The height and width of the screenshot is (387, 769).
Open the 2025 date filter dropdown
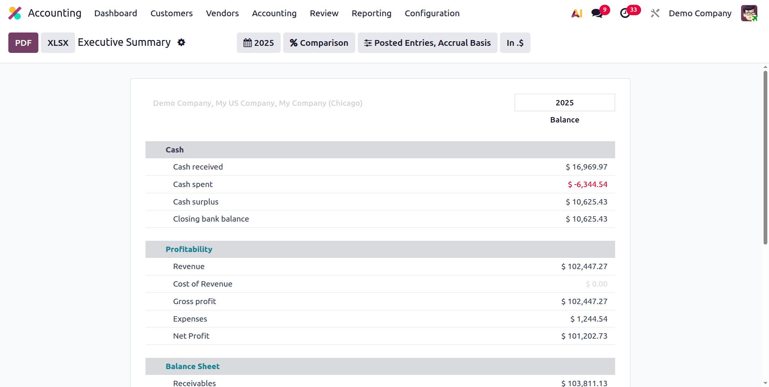click(259, 43)
